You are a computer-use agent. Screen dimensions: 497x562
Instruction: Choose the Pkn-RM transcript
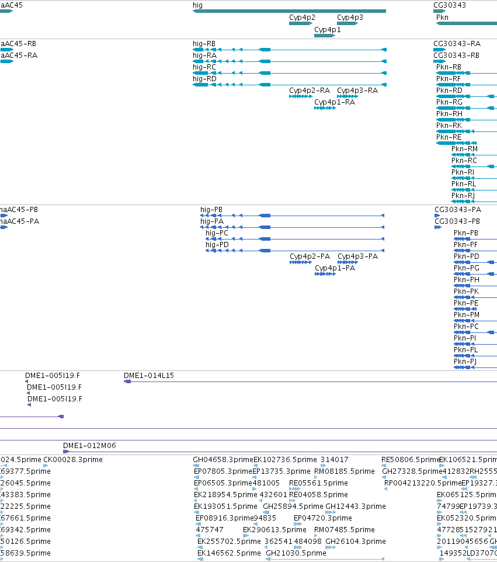coord(464,149)
